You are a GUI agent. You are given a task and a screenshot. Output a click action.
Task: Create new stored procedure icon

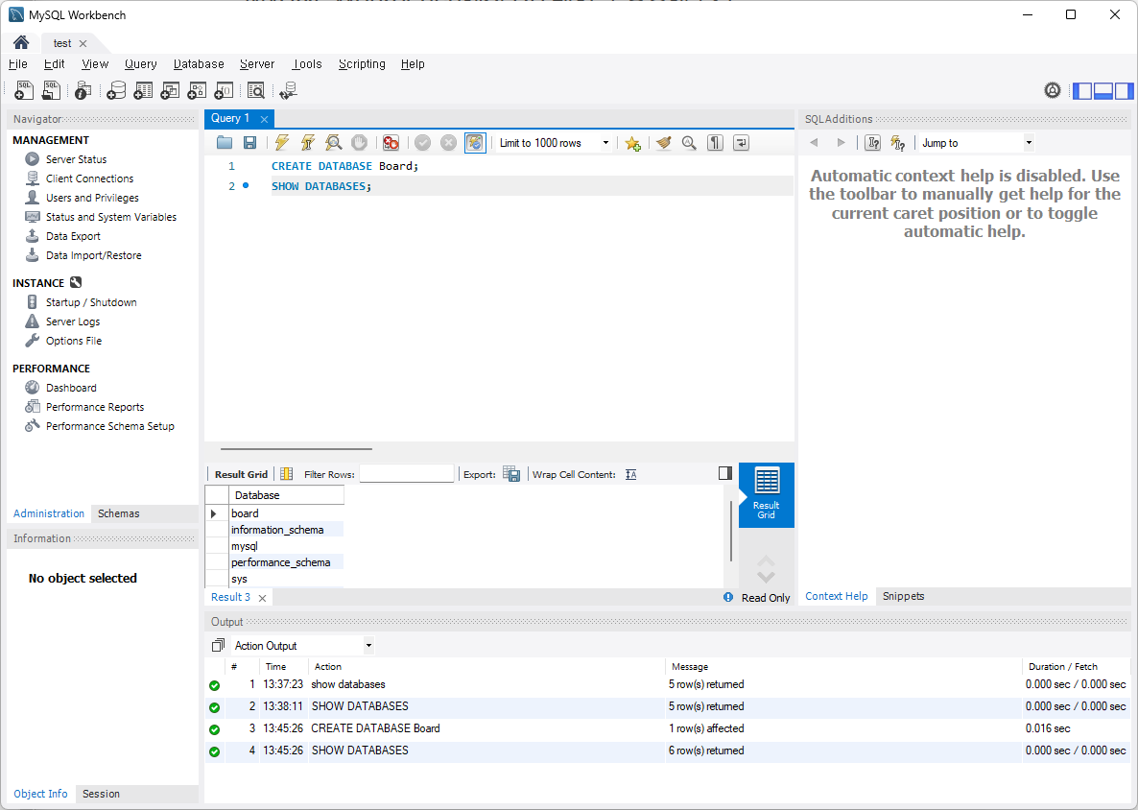click(197, 90)
